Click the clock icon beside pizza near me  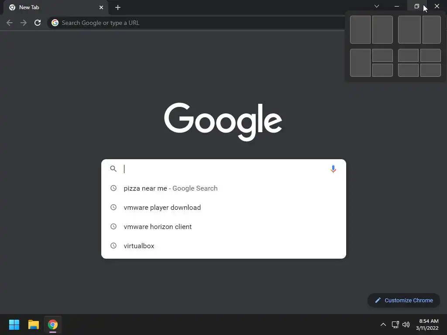[113, 188]
